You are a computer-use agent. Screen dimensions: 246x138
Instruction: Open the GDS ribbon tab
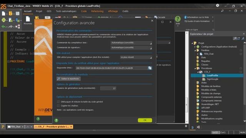[x=49, y=11]
